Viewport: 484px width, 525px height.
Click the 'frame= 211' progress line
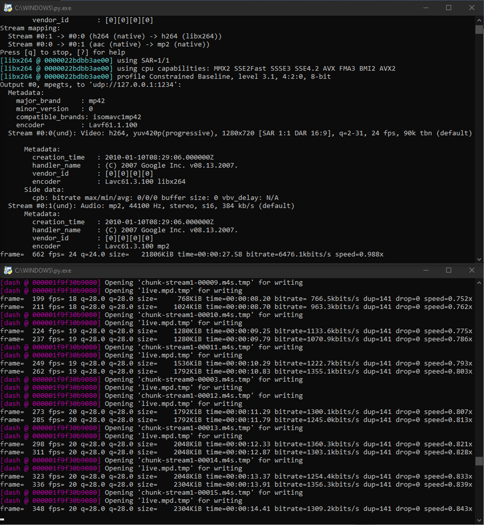pos(236,306)
